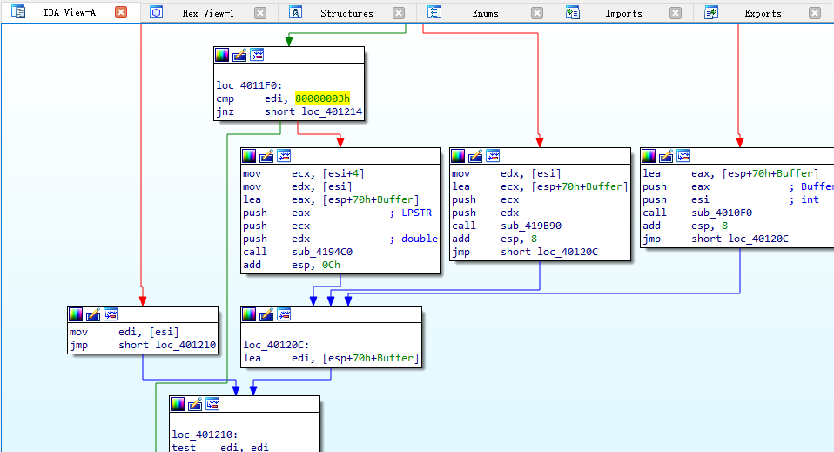
Task: Click group nodes icon in sub_4010F0 block
Action: coord(683,156)
